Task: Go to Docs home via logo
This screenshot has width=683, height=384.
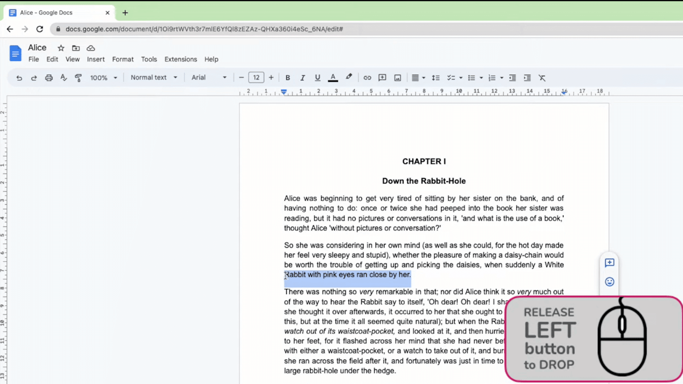Action: coord(15,53)
